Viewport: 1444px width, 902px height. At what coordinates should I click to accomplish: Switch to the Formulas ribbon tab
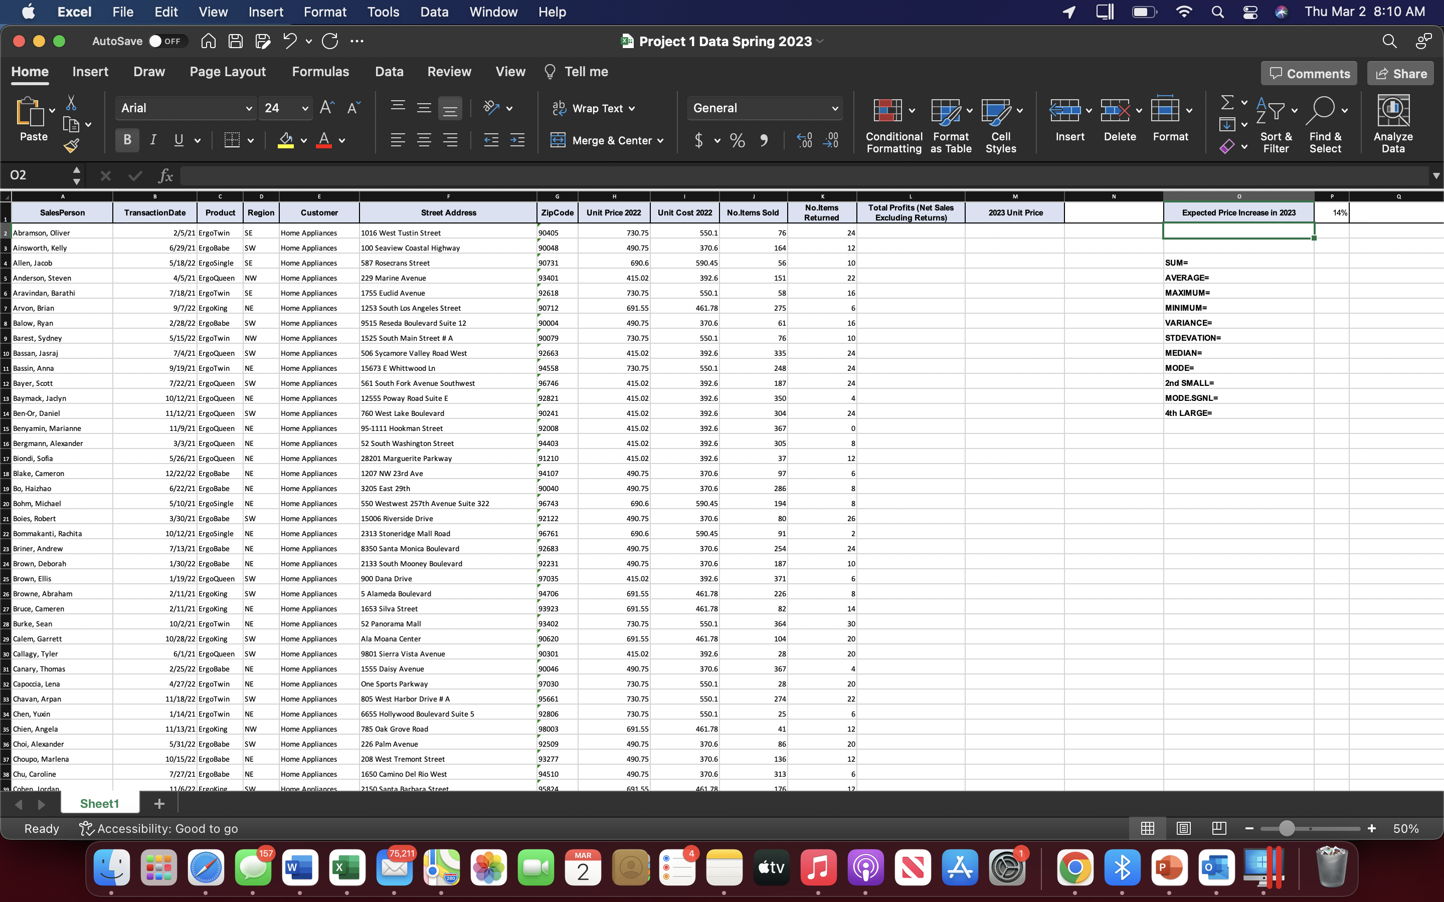tap(320, 72)
